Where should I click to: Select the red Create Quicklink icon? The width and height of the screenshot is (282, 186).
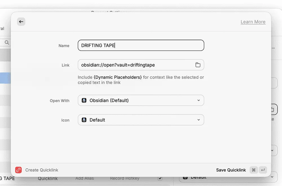pyautogui.click(x=19, y=170)
